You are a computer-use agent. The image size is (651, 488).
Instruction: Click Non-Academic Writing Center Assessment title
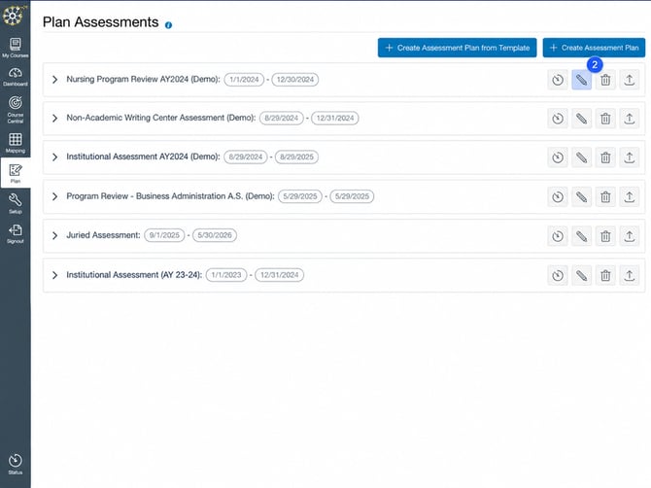click(161, 118)
